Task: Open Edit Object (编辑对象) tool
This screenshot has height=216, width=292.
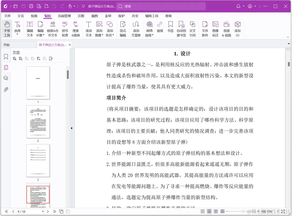Action: click(x=40, y=29)
